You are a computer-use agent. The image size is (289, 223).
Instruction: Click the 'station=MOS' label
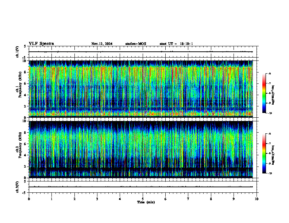pos(136,44)
